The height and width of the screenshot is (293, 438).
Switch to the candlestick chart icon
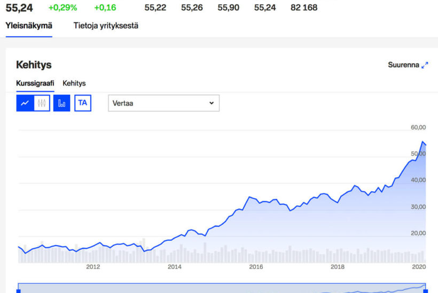(42, 103)
